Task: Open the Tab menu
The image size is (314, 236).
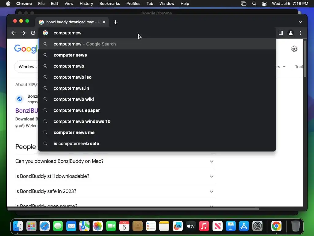Action: (150, 3)
